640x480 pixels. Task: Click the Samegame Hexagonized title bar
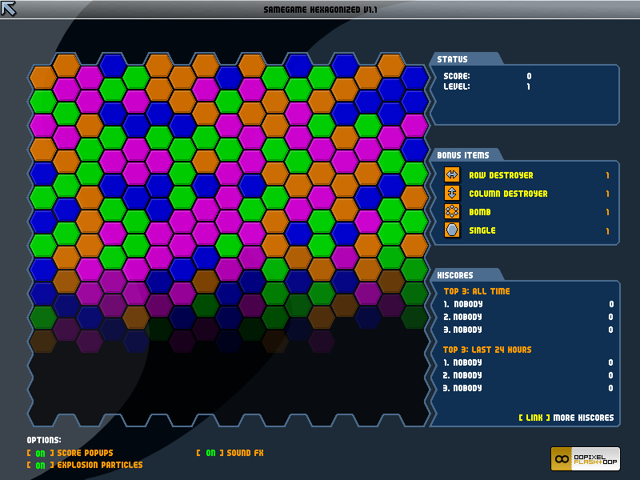point(320,10)
